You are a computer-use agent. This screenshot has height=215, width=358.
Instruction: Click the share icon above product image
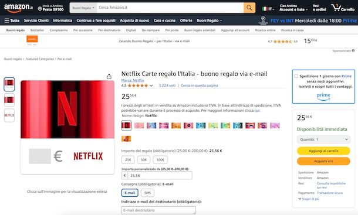[x=109, y=77]
